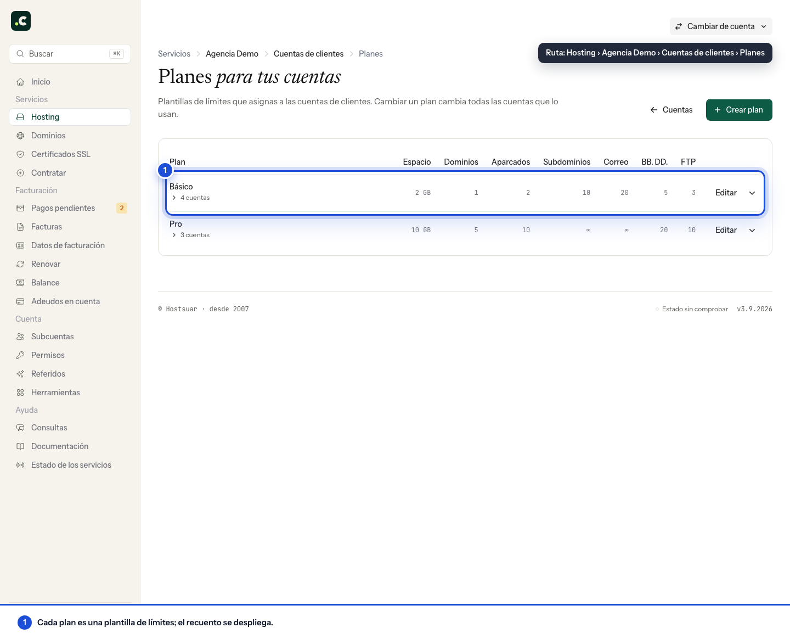
Task: Open the Dominios globe icon
Action: [x=20, y=136]
